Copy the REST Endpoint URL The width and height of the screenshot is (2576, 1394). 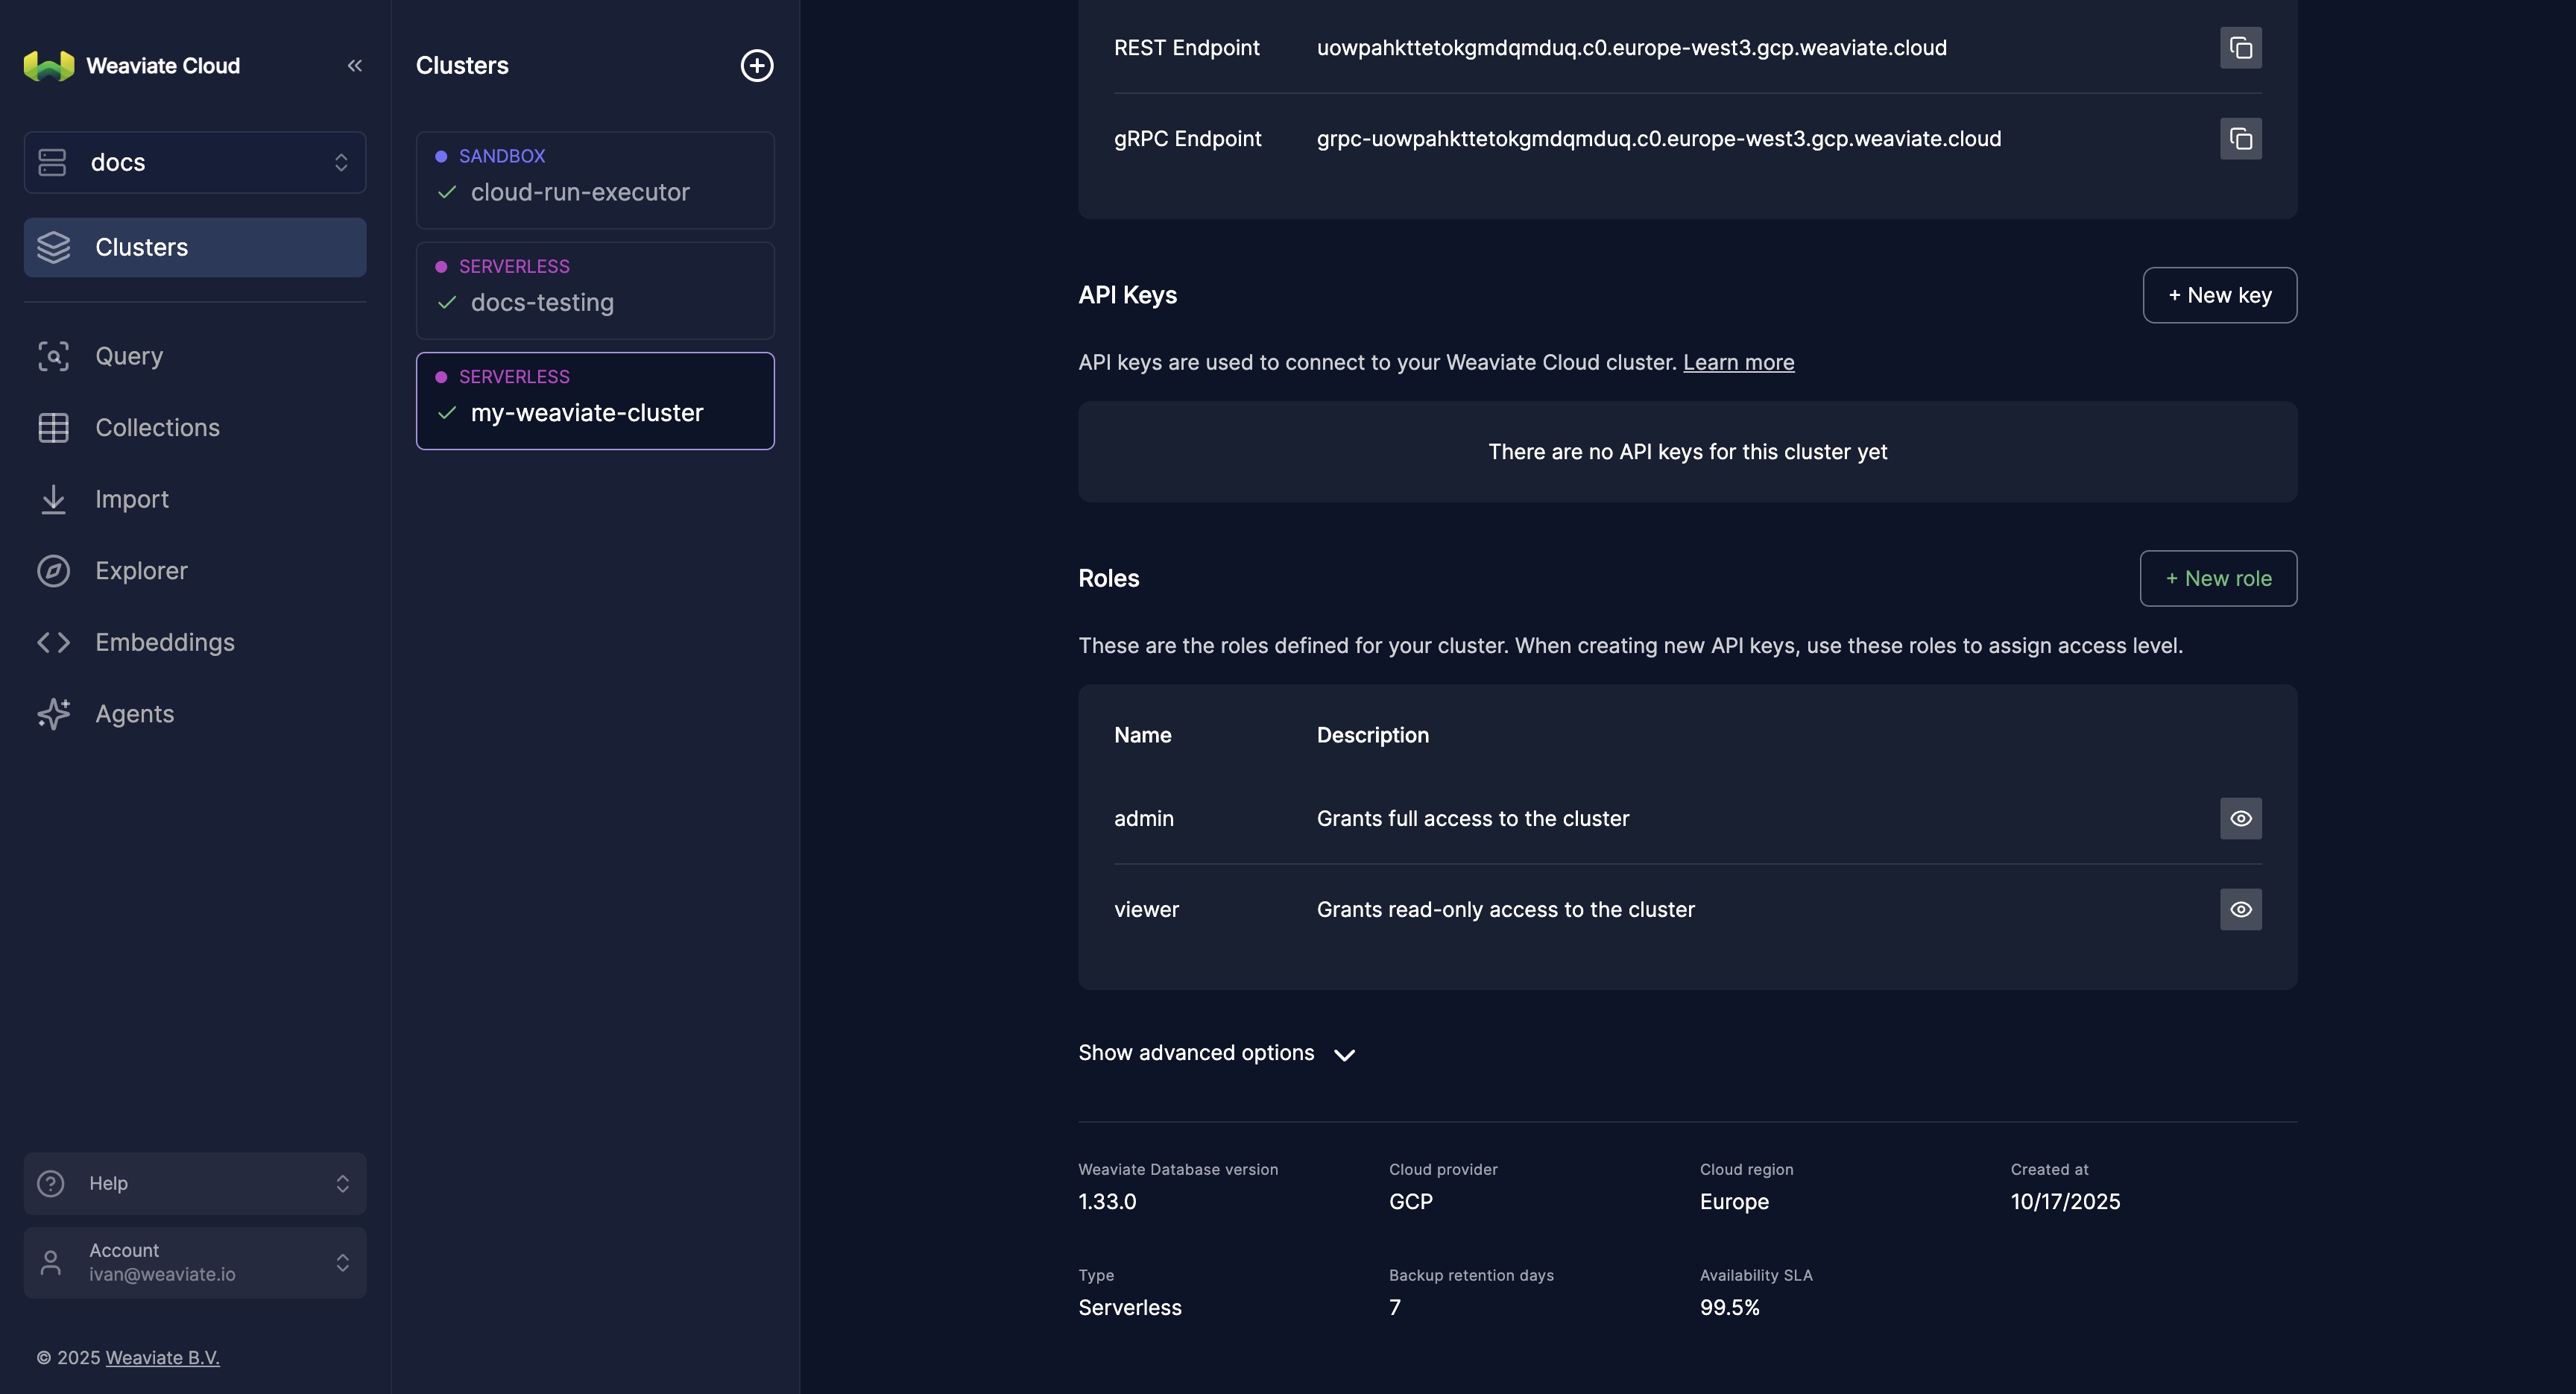[x=2240, y=48]
